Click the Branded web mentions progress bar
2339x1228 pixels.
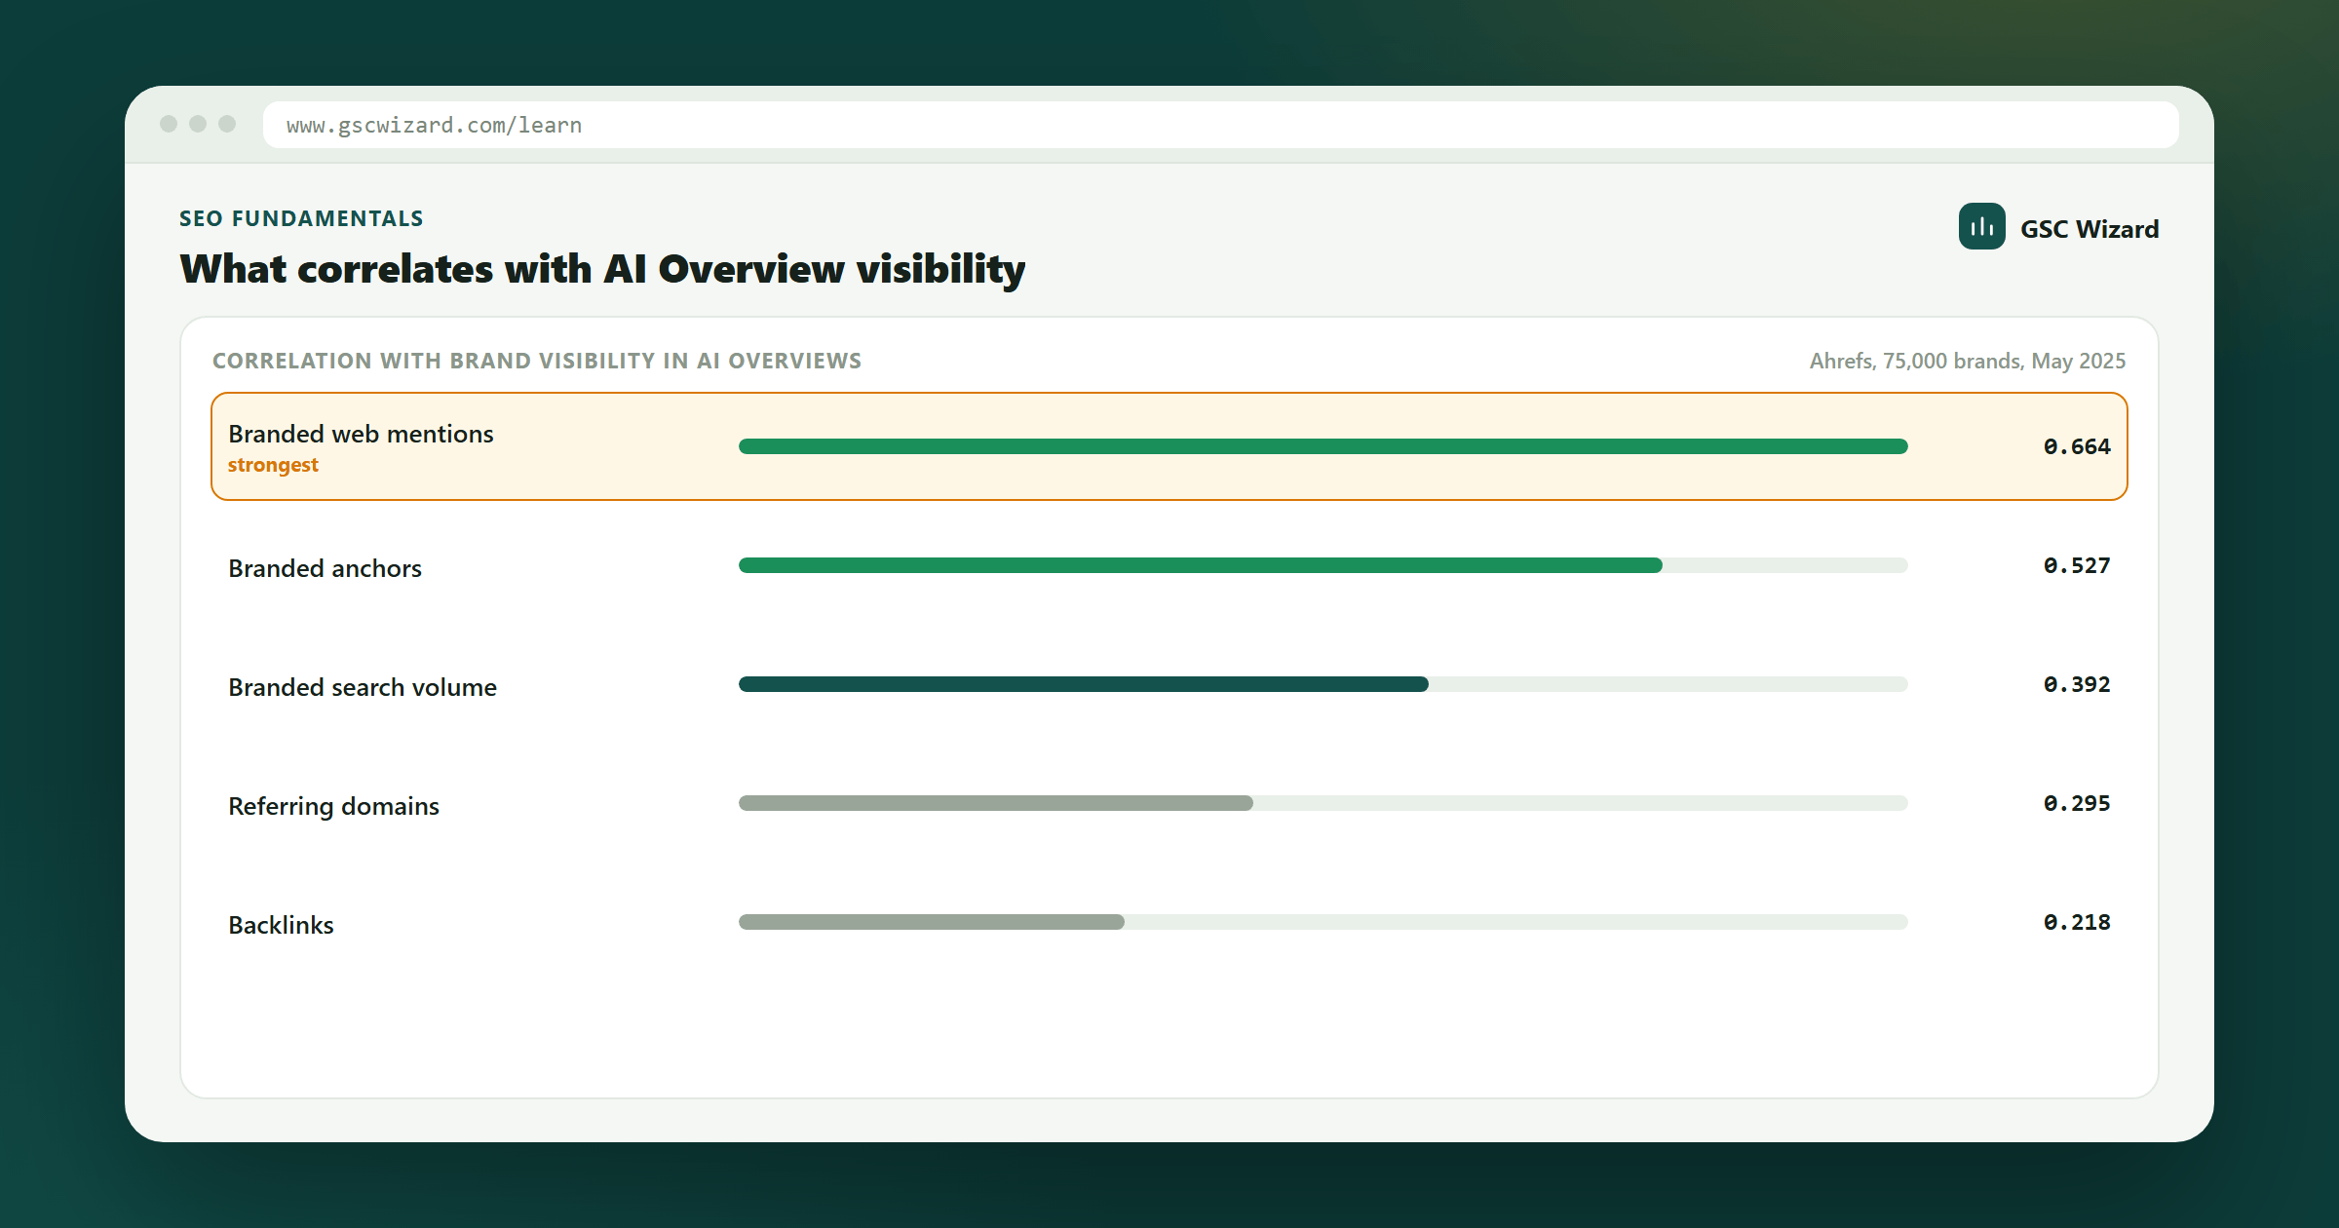(1323, 446)
